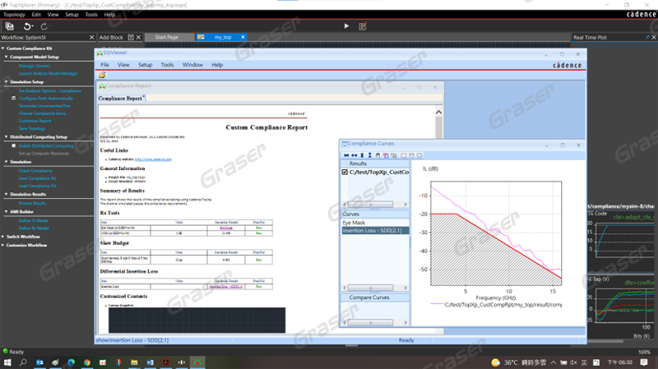Click Launch Analysis Model Manager link
The width and height of the screenshot is (658, 369).
click(x=49, y=73)
